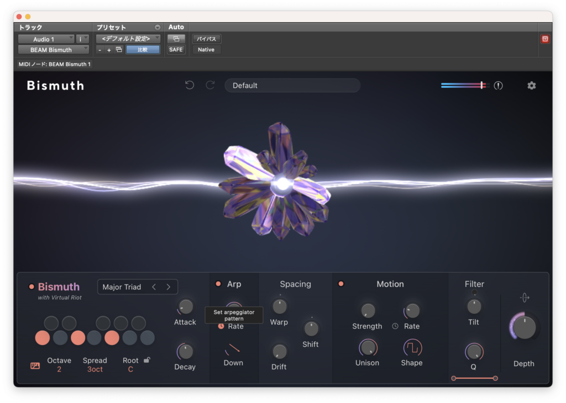Image resolution: width=566 pixels, height=403 pixels.
Task: Click the Shift knob
Action: (x=311, y=328)
